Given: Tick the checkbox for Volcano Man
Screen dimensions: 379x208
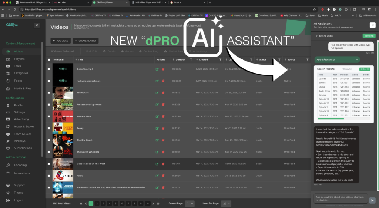Looking at the screenshot, I should [x=48, y=116].
